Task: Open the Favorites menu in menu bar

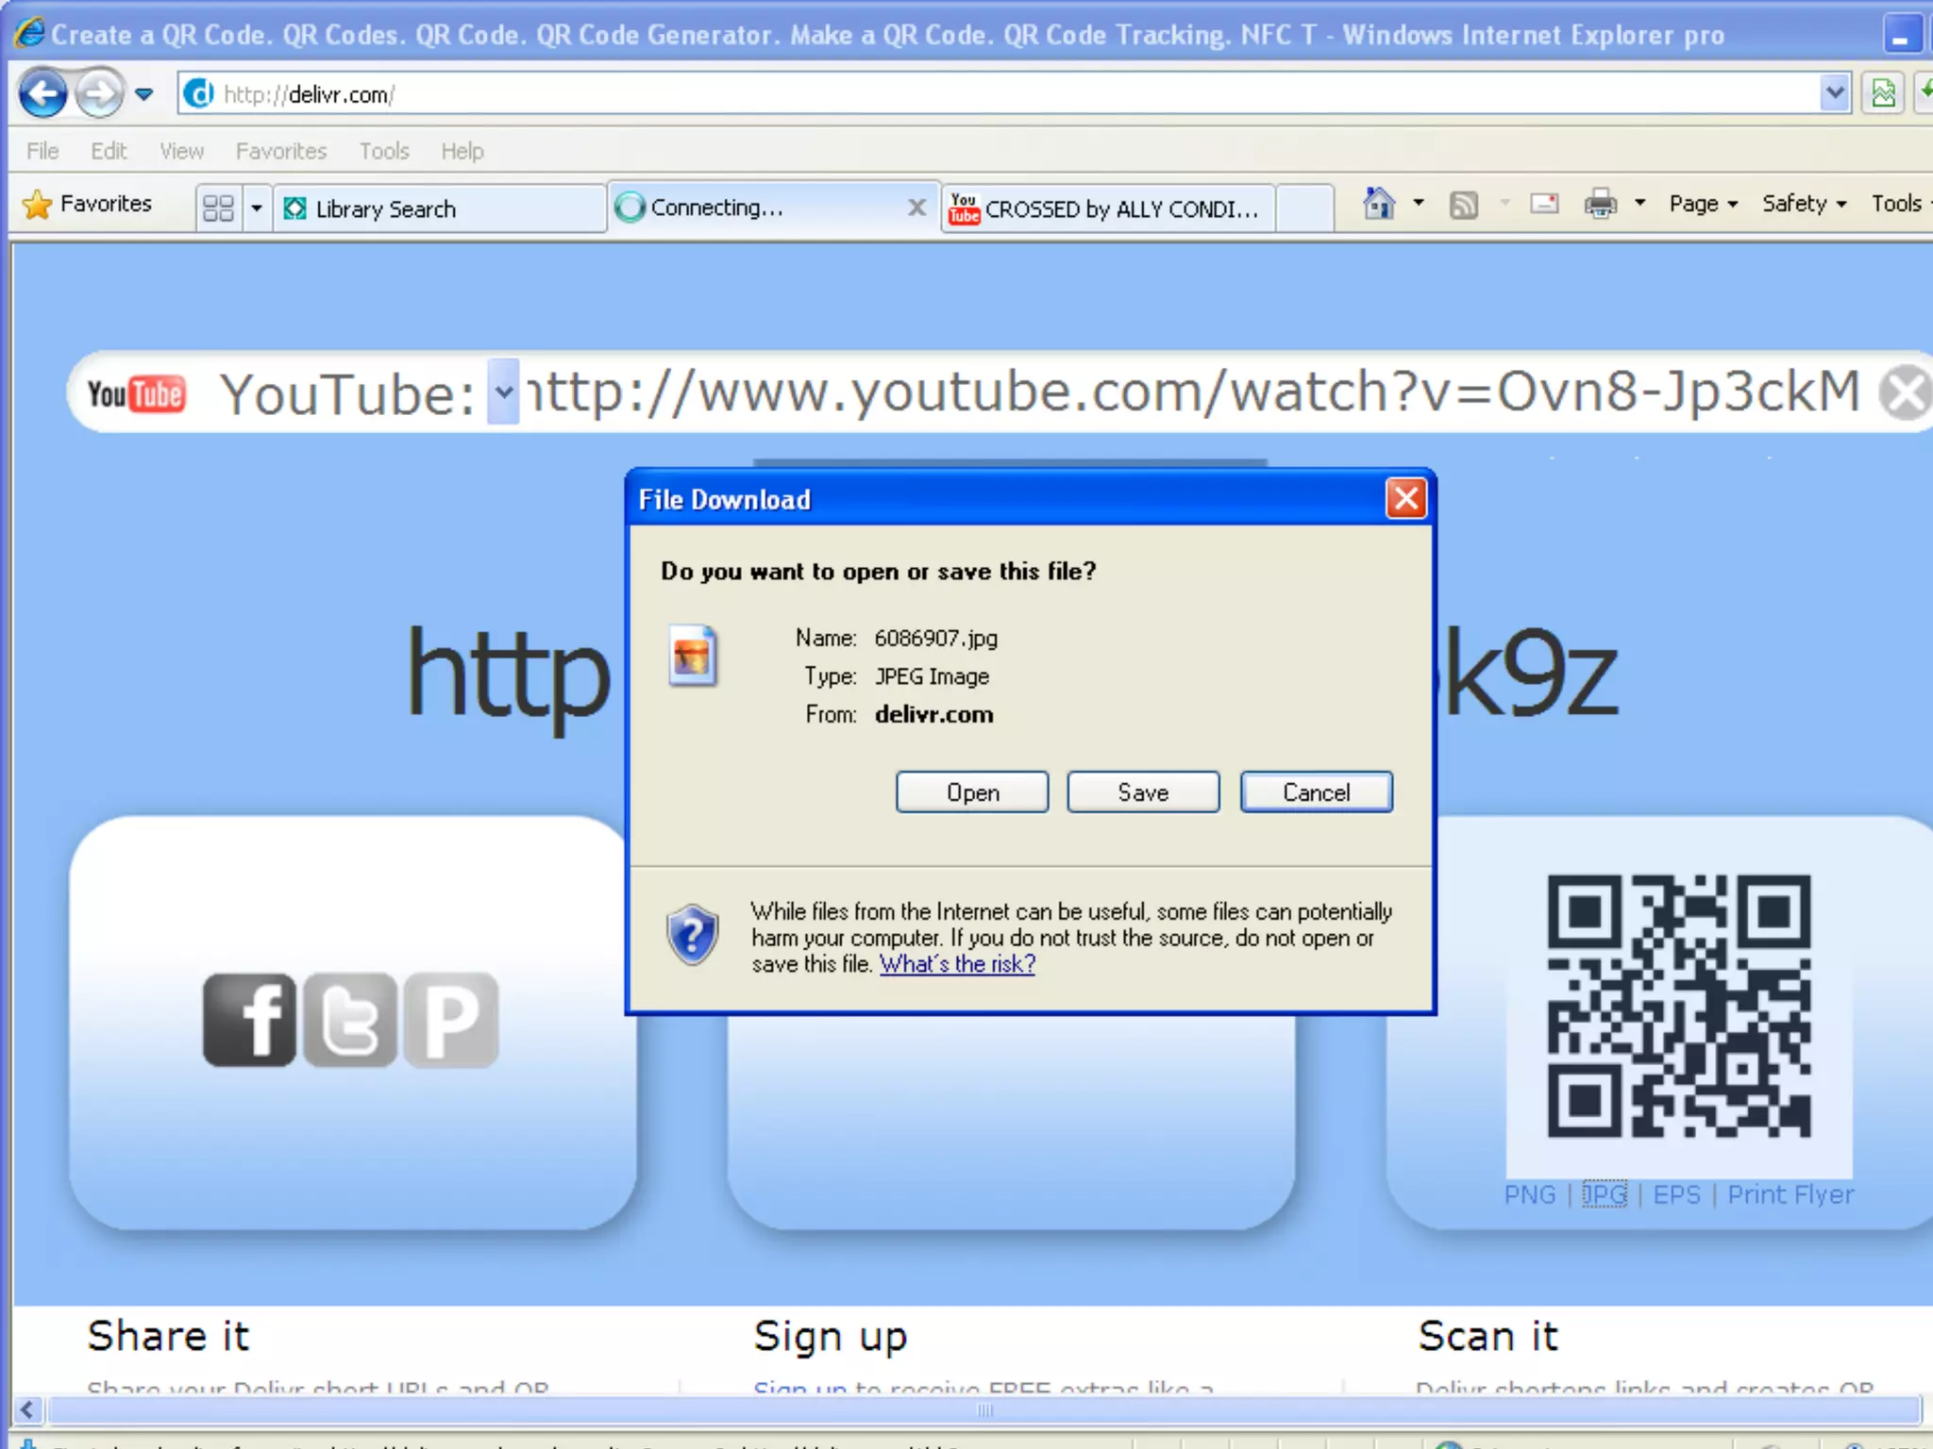Action: [280, 151]
